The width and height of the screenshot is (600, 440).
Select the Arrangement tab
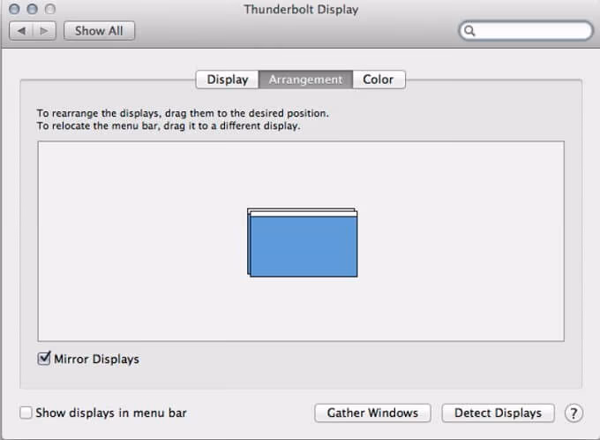pyautogui.click(x=305, y=80)
